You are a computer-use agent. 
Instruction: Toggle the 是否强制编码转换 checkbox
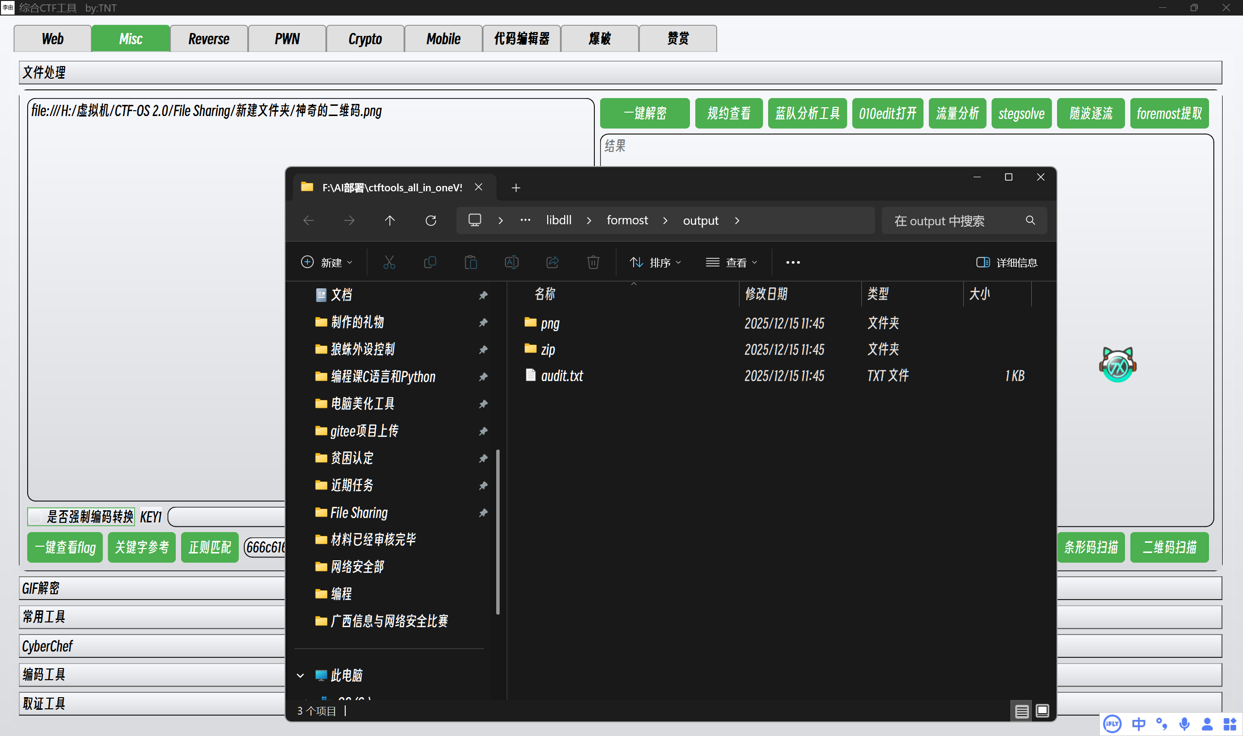coord(36,517)
